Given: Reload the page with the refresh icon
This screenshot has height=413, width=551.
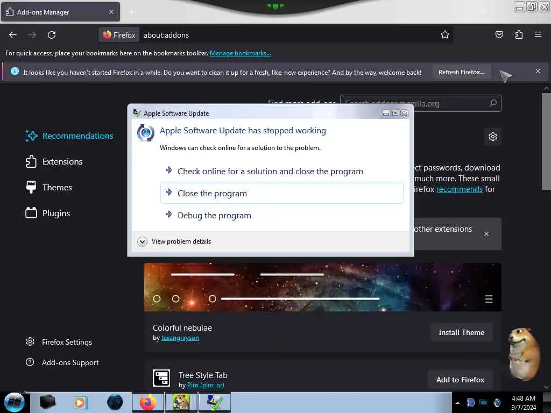Looking at the screenshot, I should click(52, 35).
